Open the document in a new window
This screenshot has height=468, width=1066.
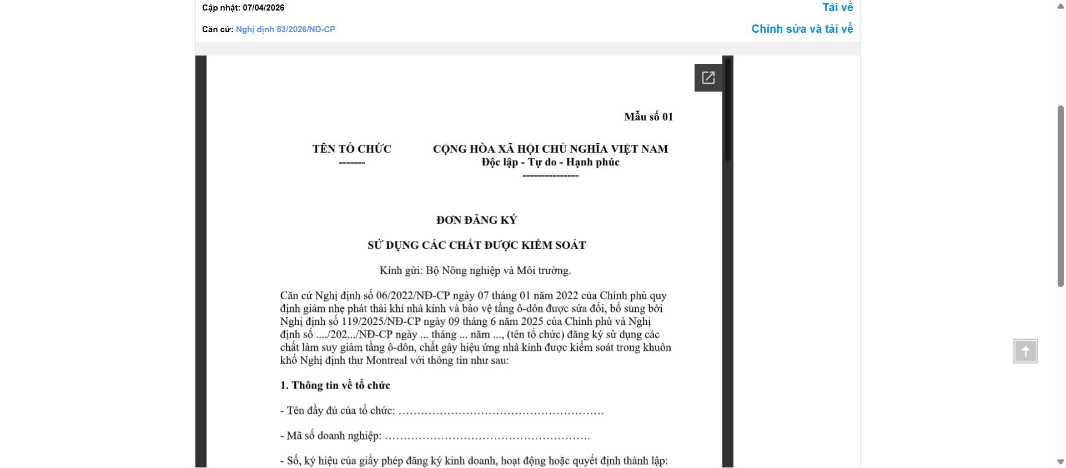click(x=708, y=78)
